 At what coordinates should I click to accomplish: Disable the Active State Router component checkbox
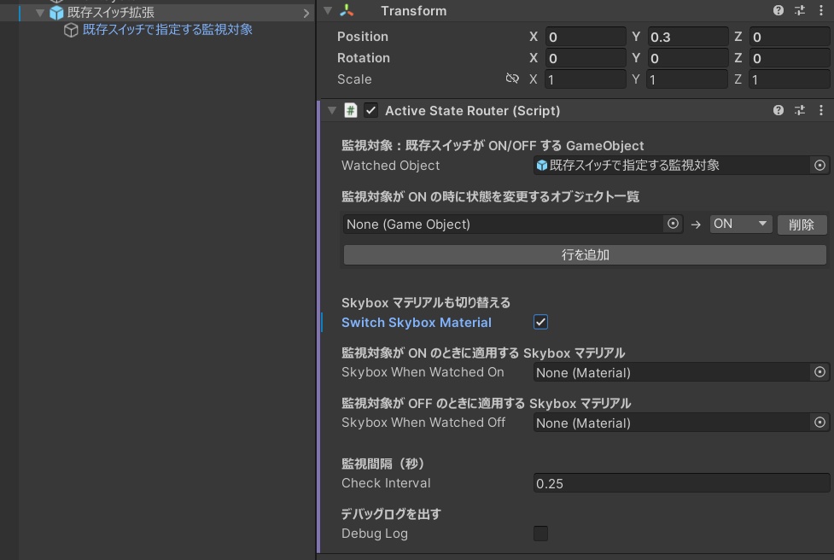[x=370, y=110]
